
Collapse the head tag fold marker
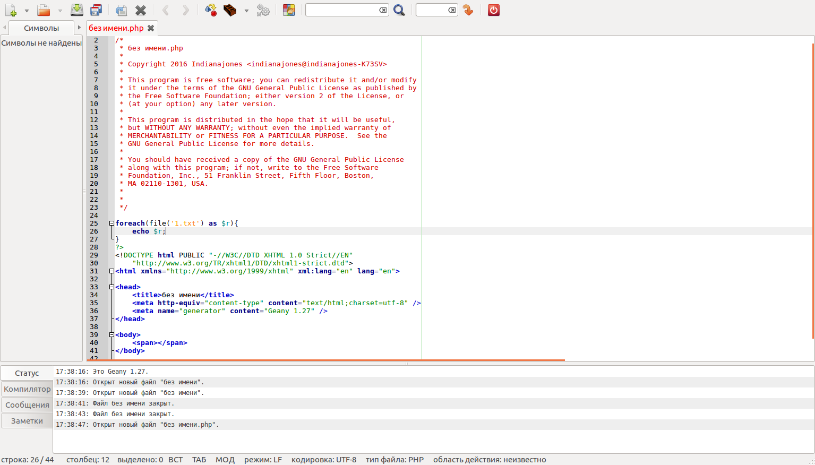point(111,287)
